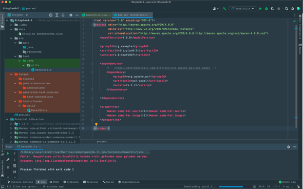This screenshot has height=189, width=303.
Task: Expand All icon in Project panel
Action: [57, 15]
